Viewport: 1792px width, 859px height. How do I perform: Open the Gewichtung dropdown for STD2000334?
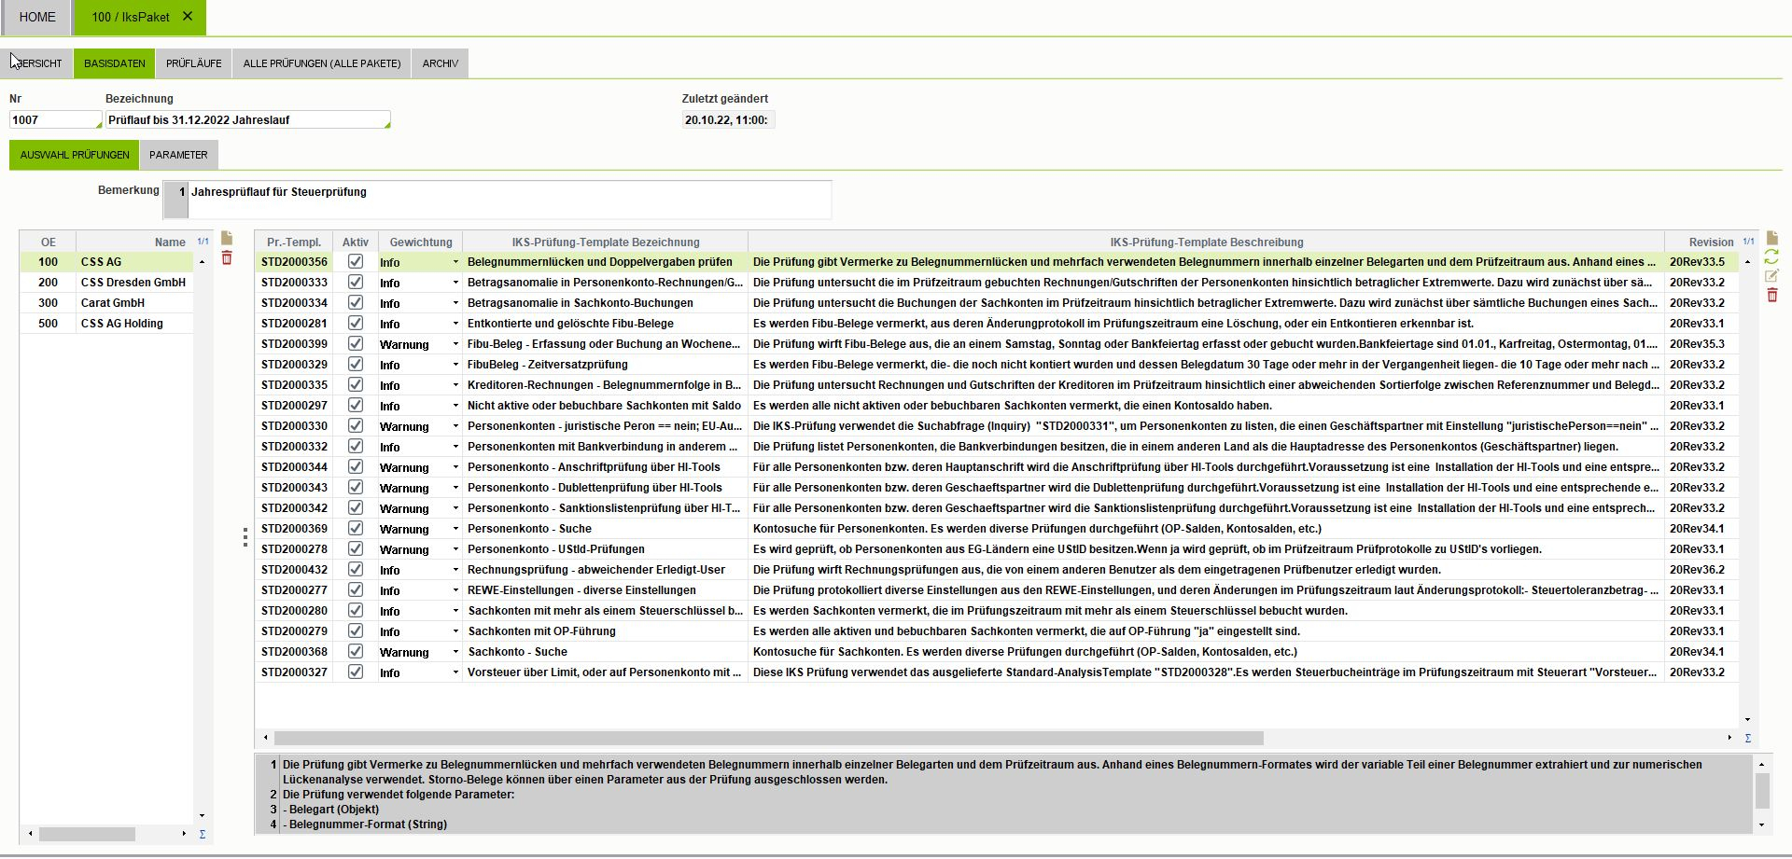[455, 303]
